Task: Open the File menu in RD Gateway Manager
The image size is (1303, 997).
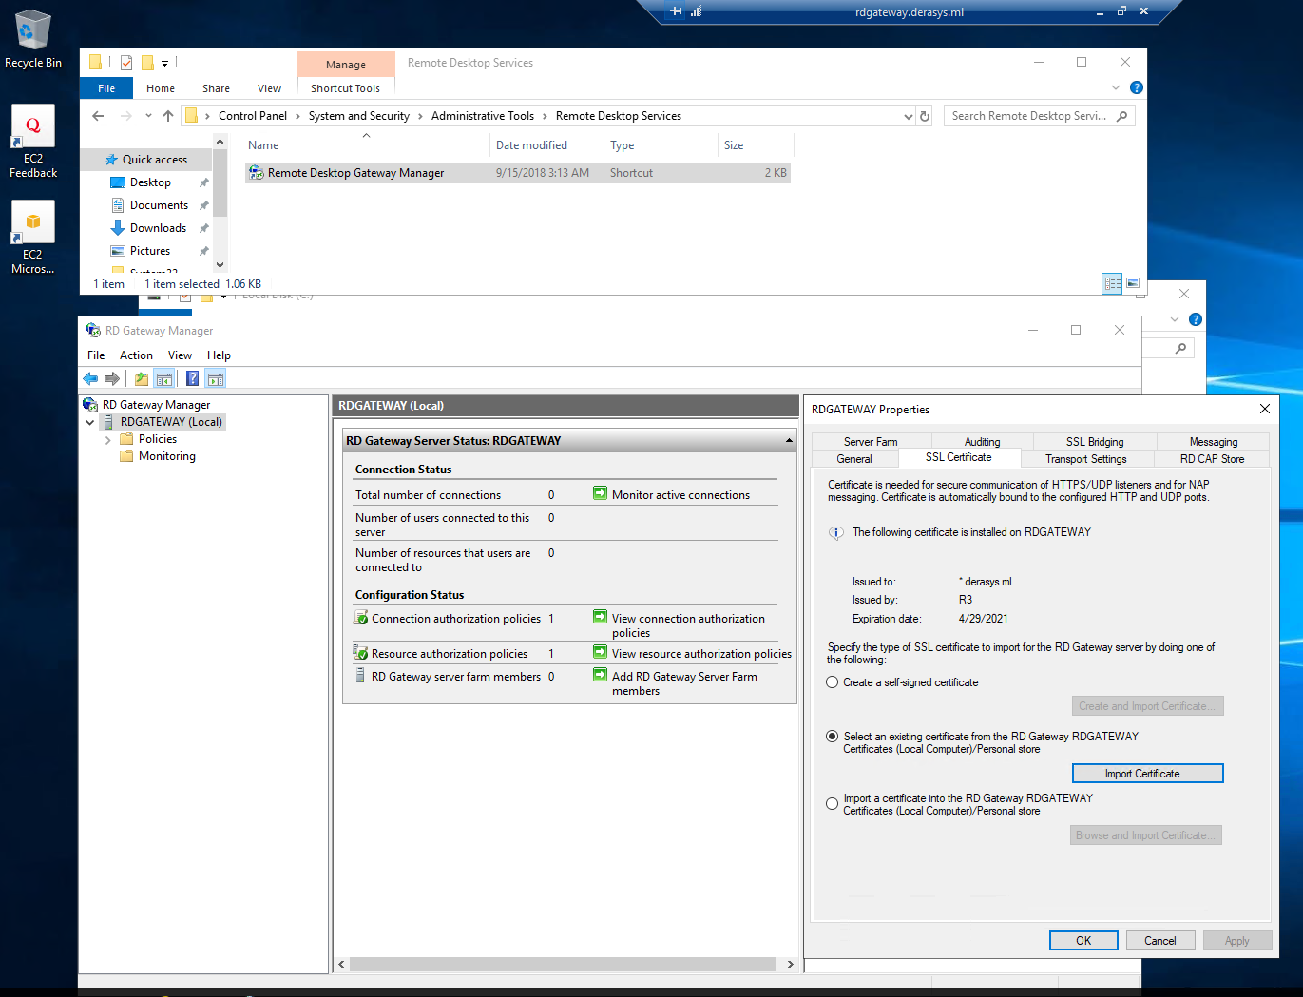Action: pyautogui.click(x=96, y=355)
